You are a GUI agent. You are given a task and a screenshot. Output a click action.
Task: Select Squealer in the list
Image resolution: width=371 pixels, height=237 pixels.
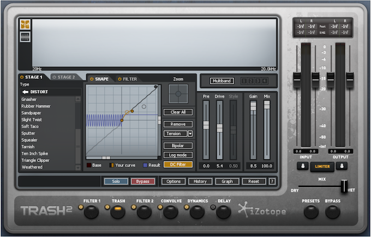point(29,140)
